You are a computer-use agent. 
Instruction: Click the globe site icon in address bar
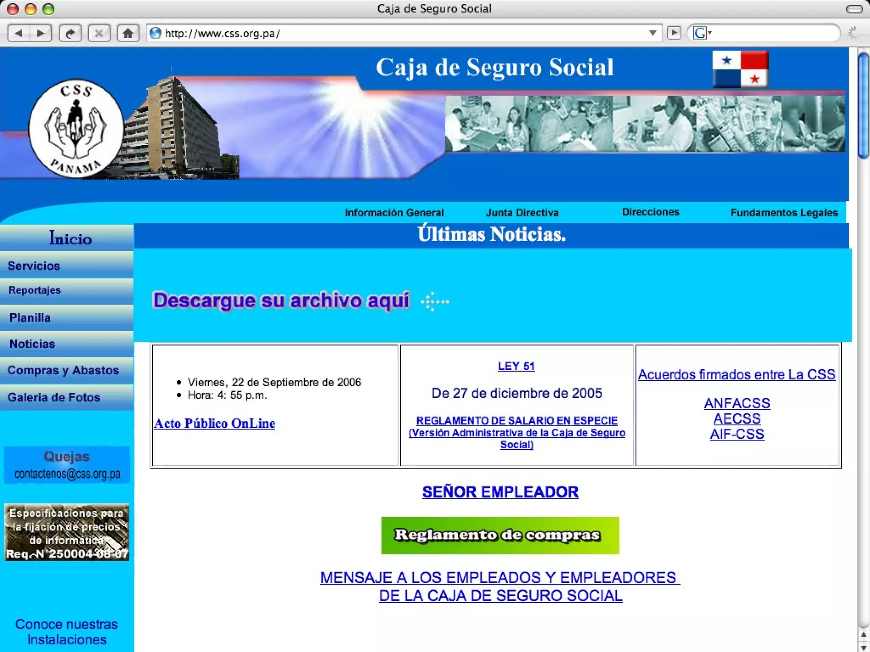coord(155,33)
